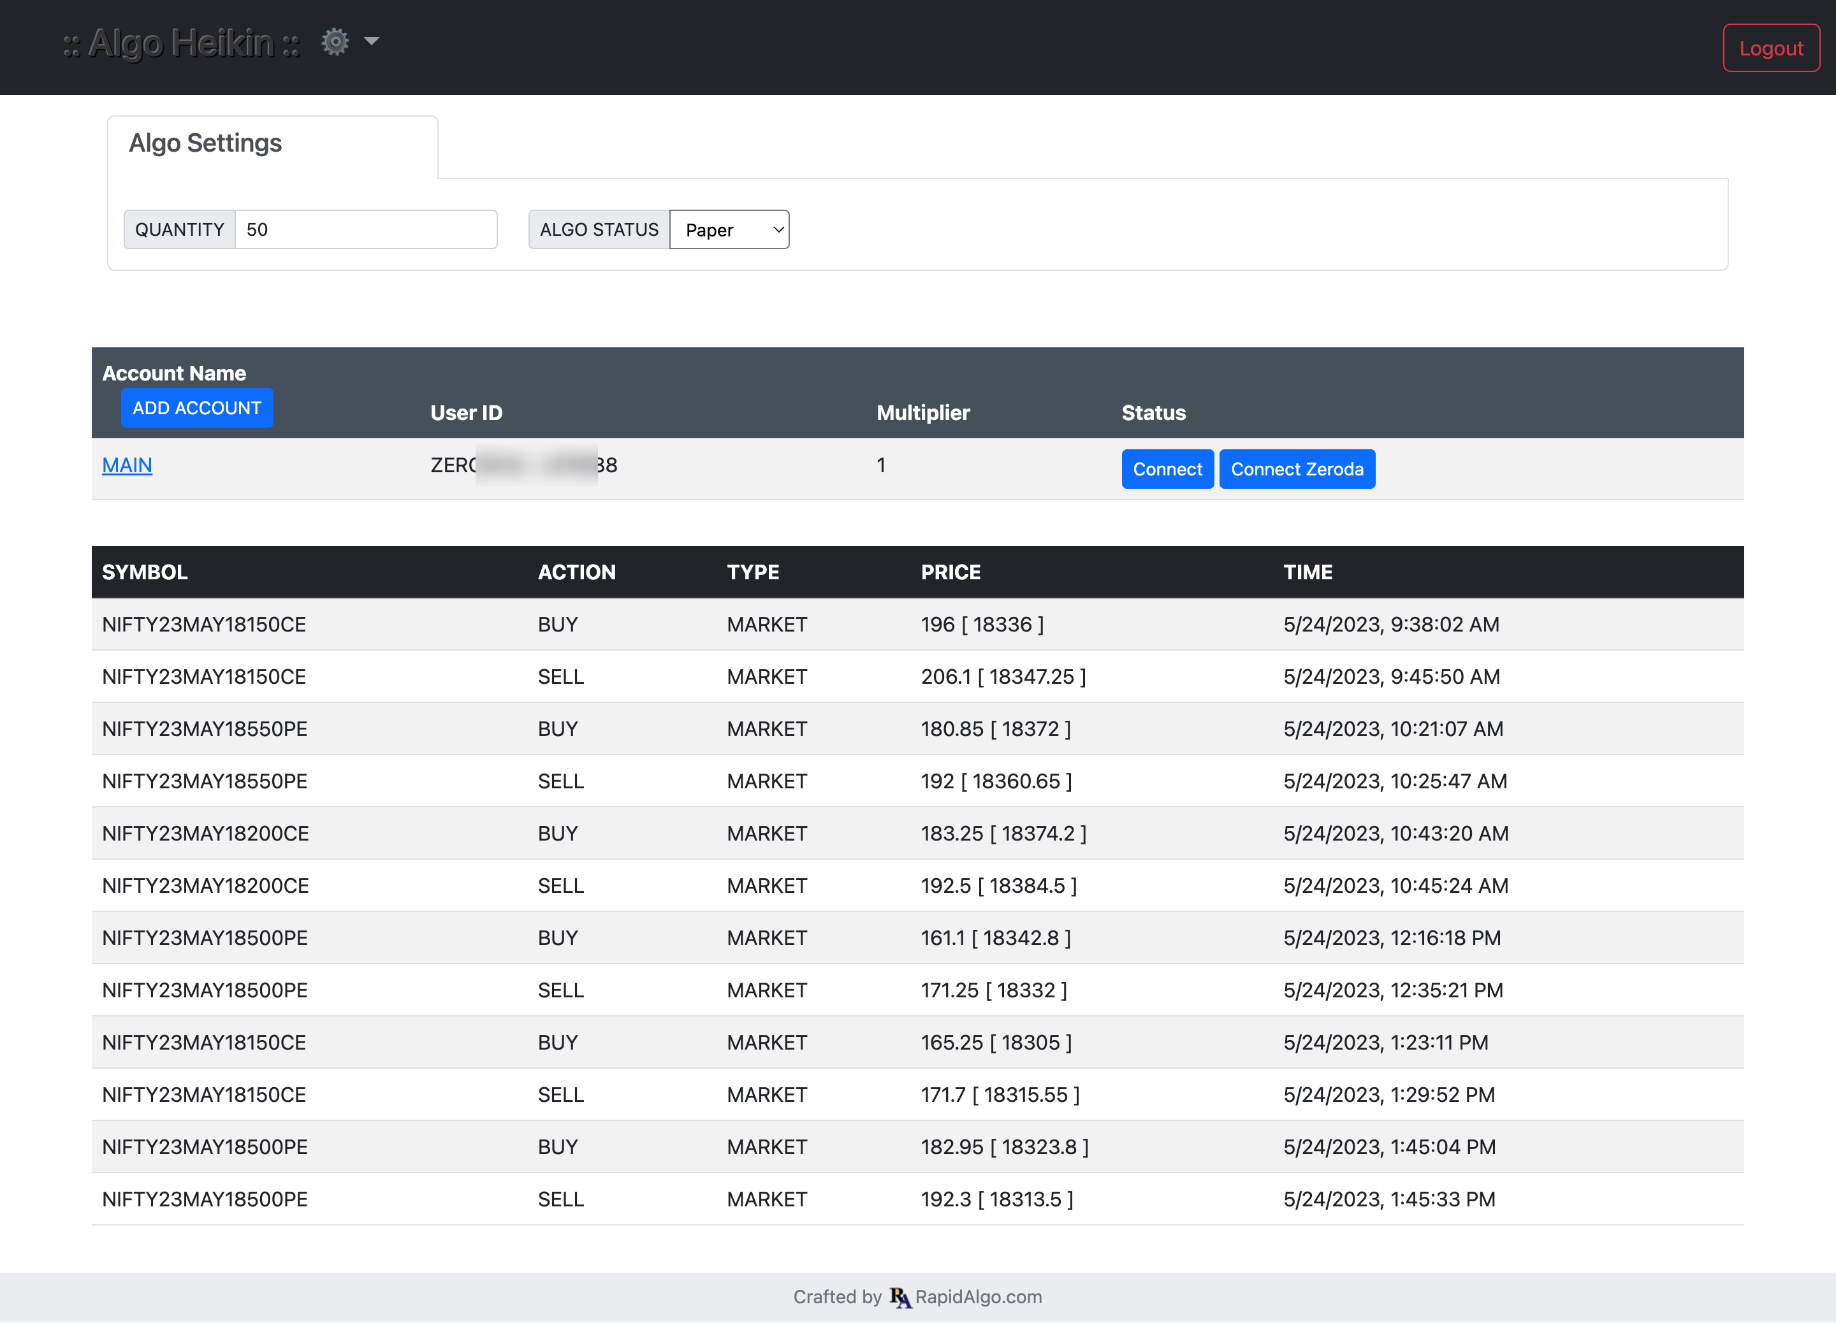Open the Algo Status Paper dropdown

729,230
